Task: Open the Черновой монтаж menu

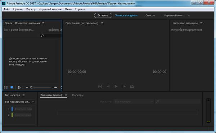Action: (x=50, y=9)
